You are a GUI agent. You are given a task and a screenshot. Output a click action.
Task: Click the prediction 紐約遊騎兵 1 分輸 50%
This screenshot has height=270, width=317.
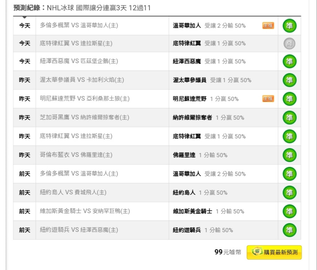click(x=203, y=230)
